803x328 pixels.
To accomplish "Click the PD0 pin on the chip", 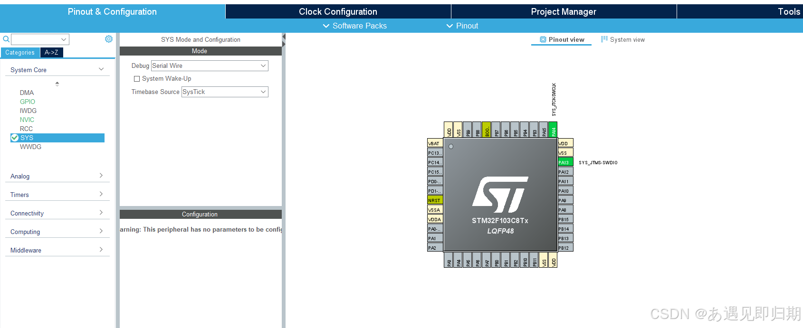I will [x=435, y=181].
